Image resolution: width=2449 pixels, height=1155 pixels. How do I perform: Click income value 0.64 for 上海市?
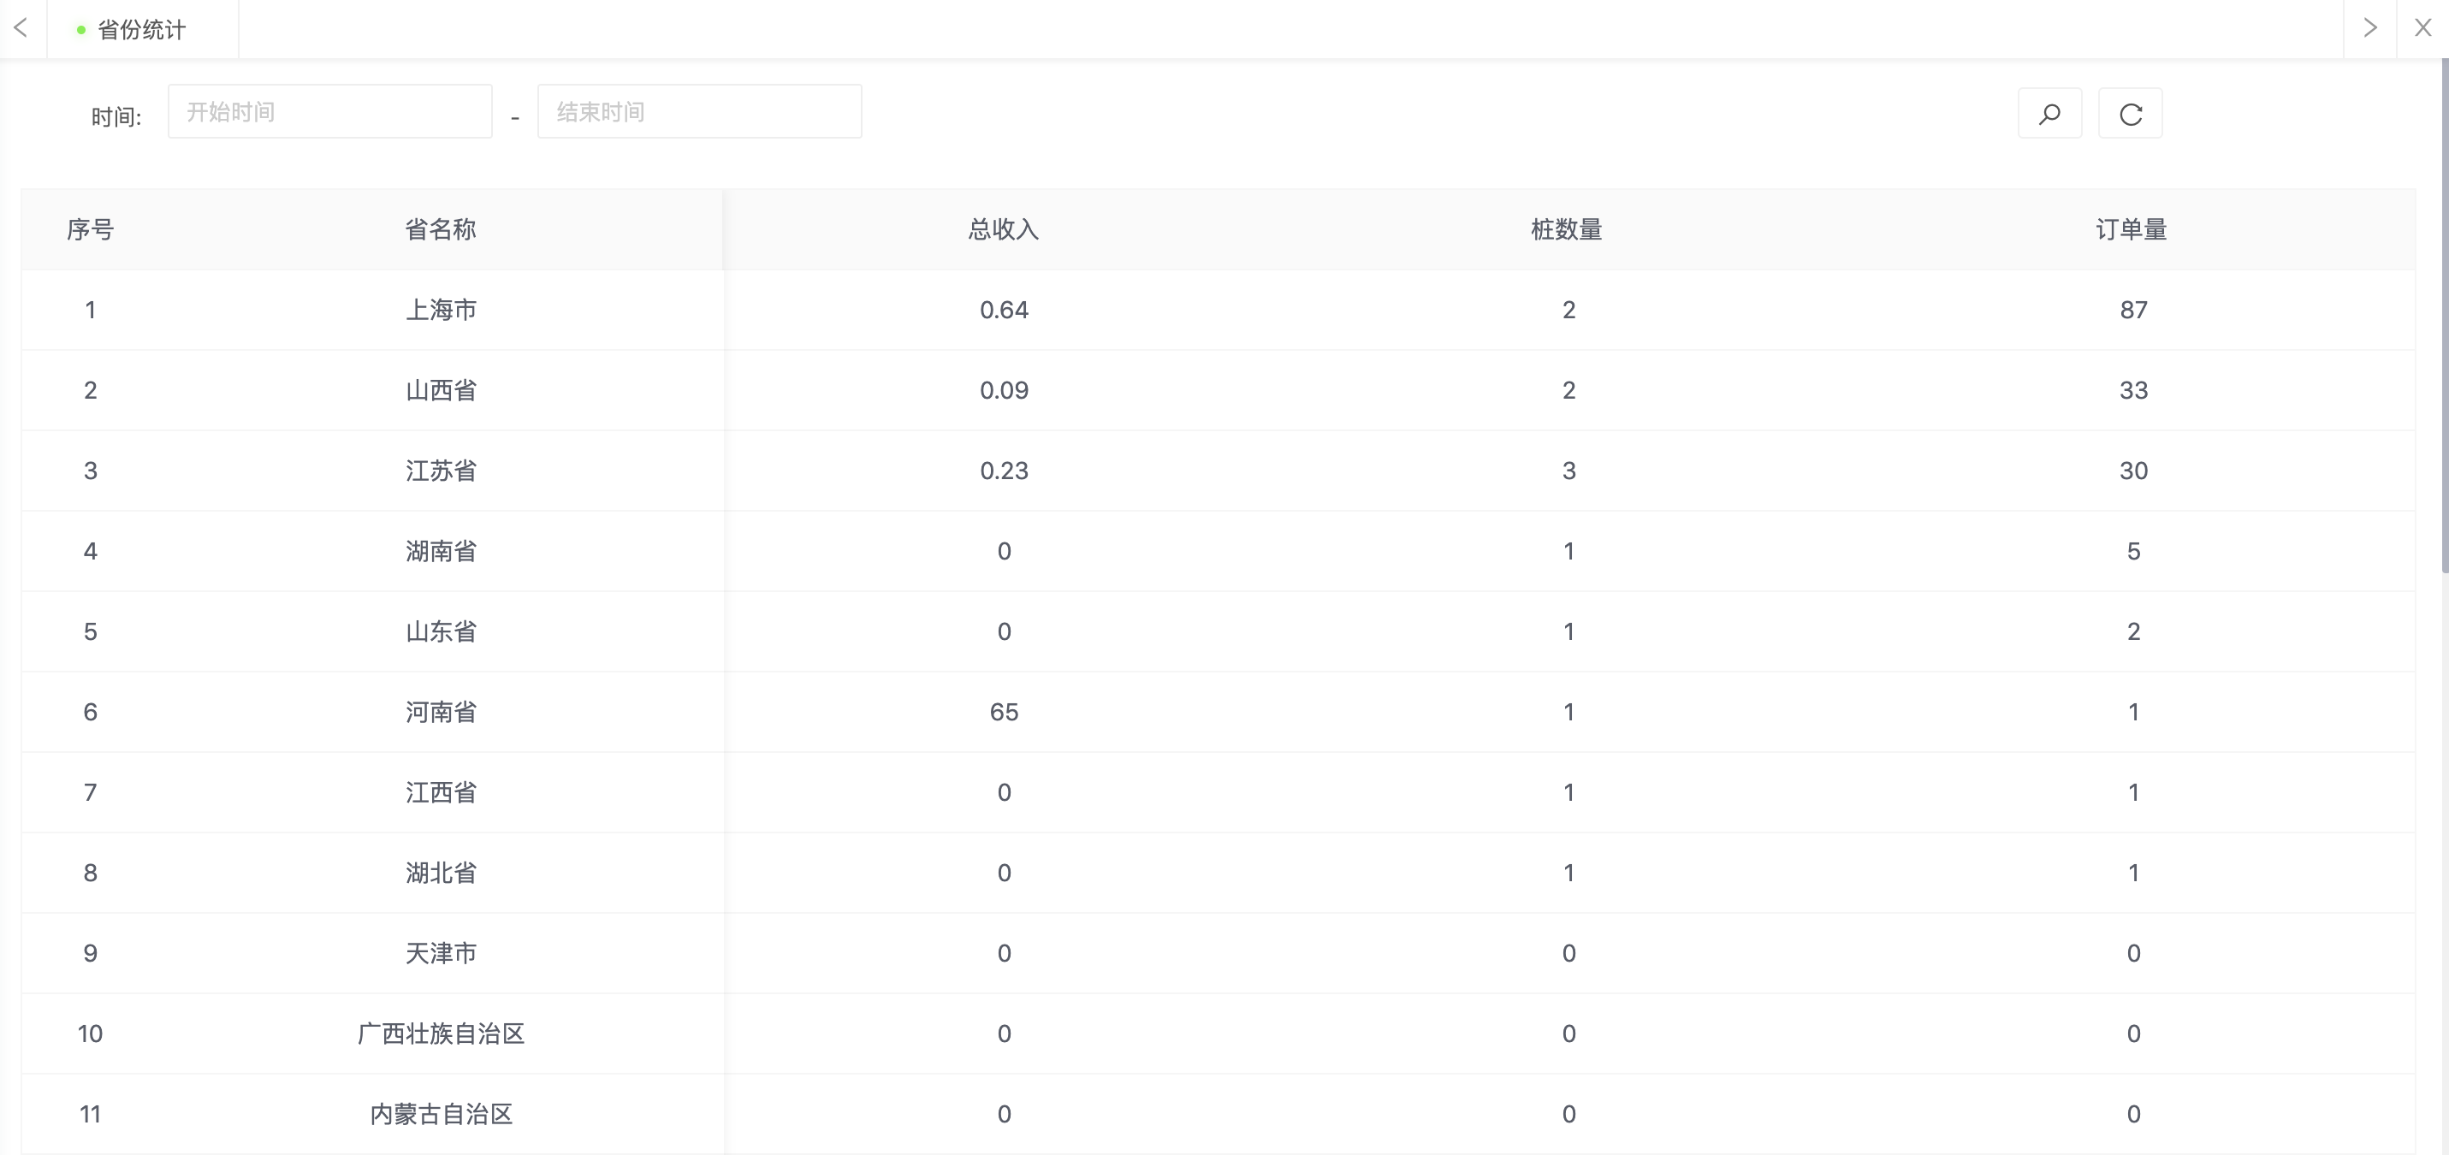pyautogui.click(x=1004, y=310)
